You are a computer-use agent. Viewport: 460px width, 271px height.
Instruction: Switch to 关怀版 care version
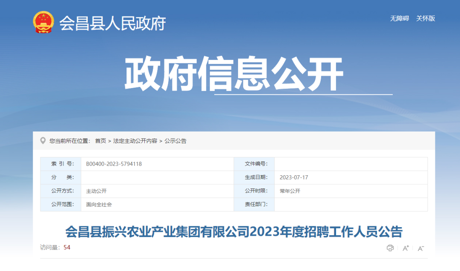(x=425, y=18)
